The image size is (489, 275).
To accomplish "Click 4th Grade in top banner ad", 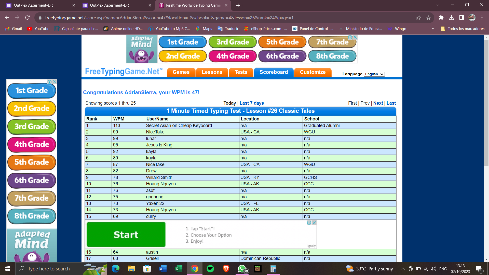I will pos(233,56).
